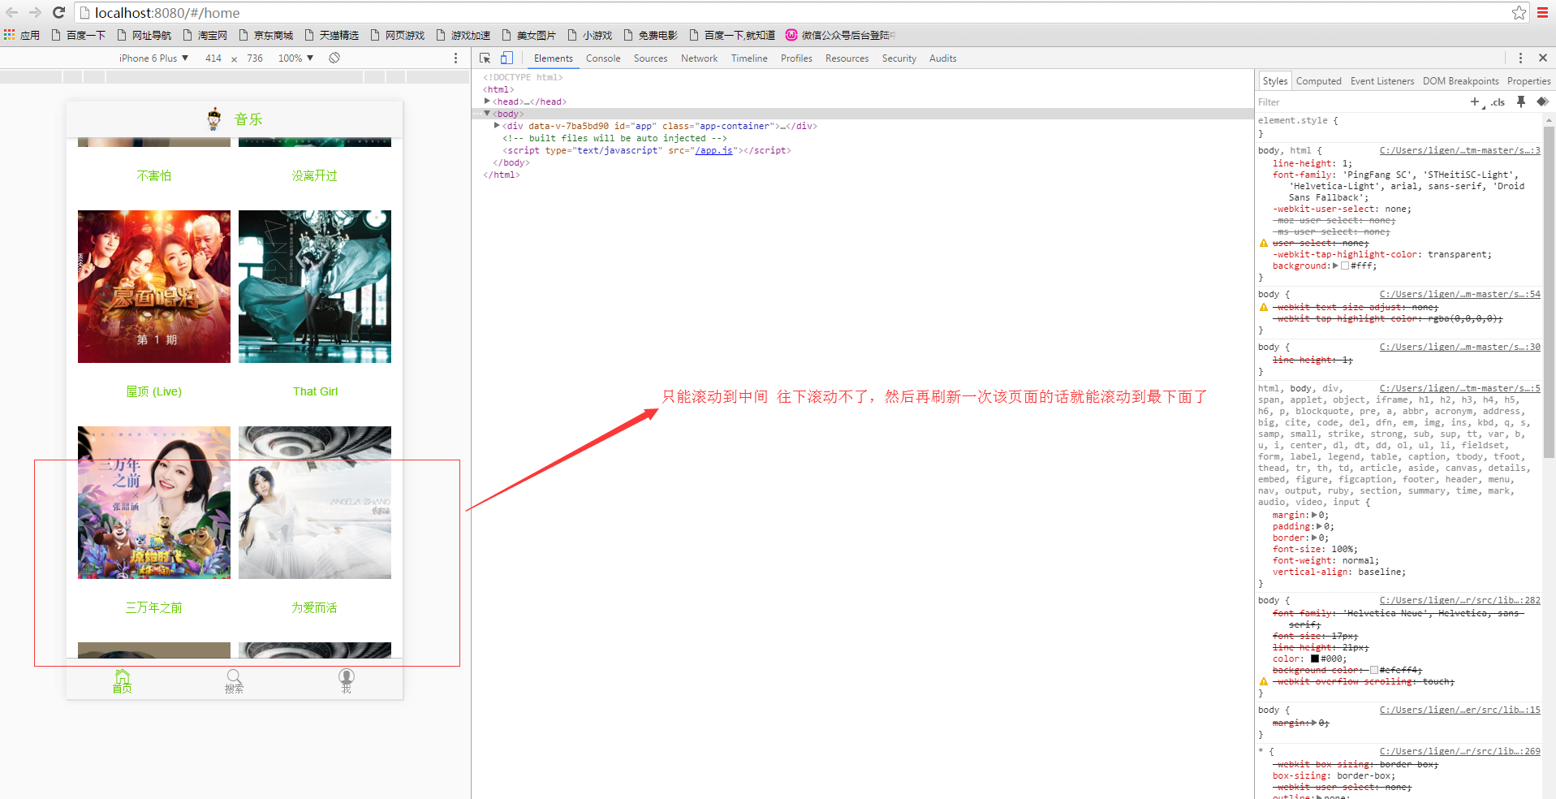This screenshot has width=1556, height=799.
Task: Open the /app.js script link
Action: (x=713, y=150)
